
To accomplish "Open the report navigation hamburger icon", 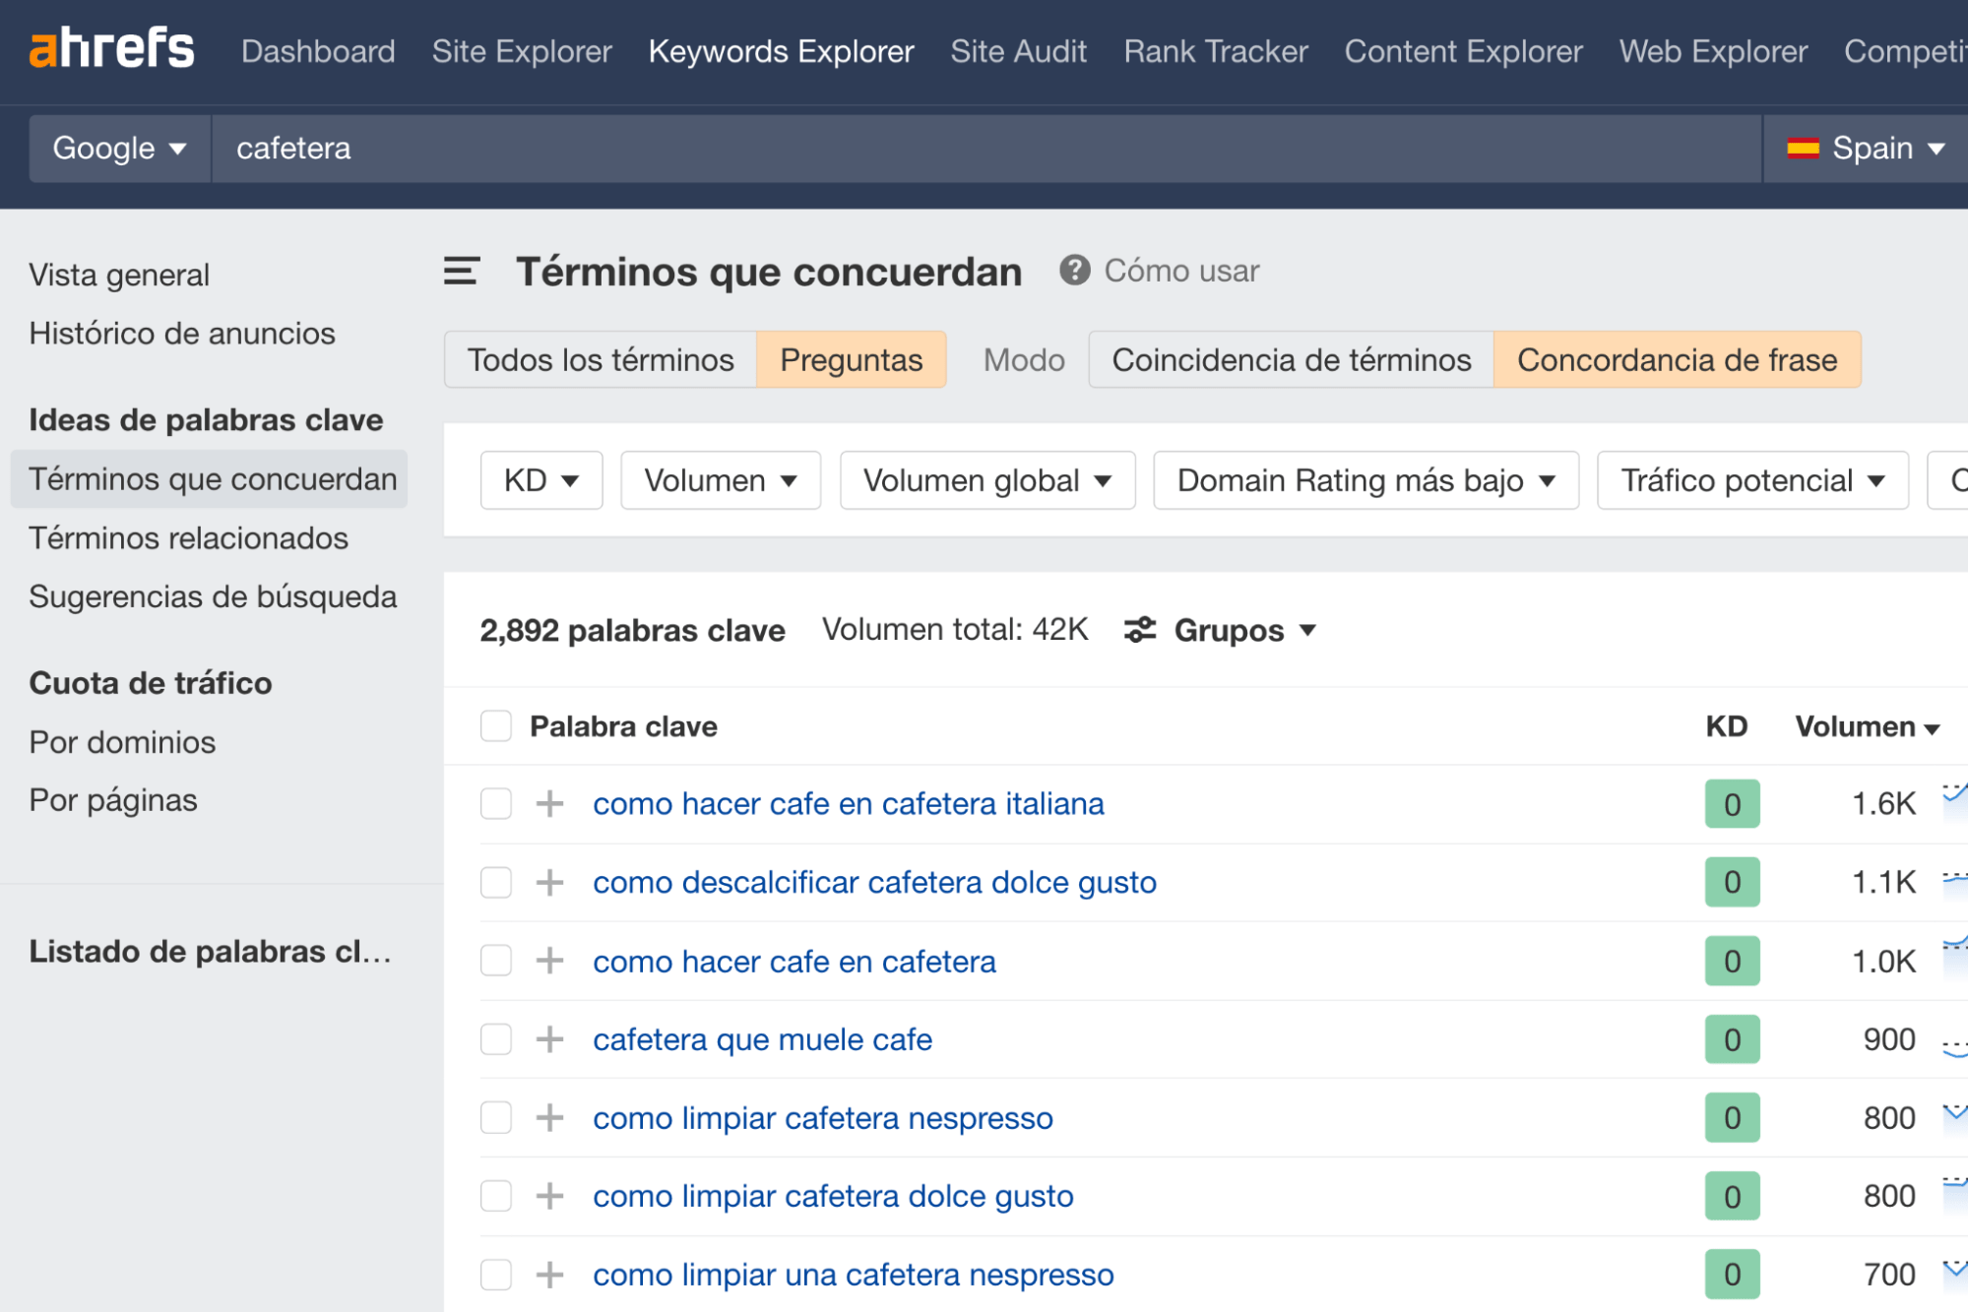I will coord(460,271).
